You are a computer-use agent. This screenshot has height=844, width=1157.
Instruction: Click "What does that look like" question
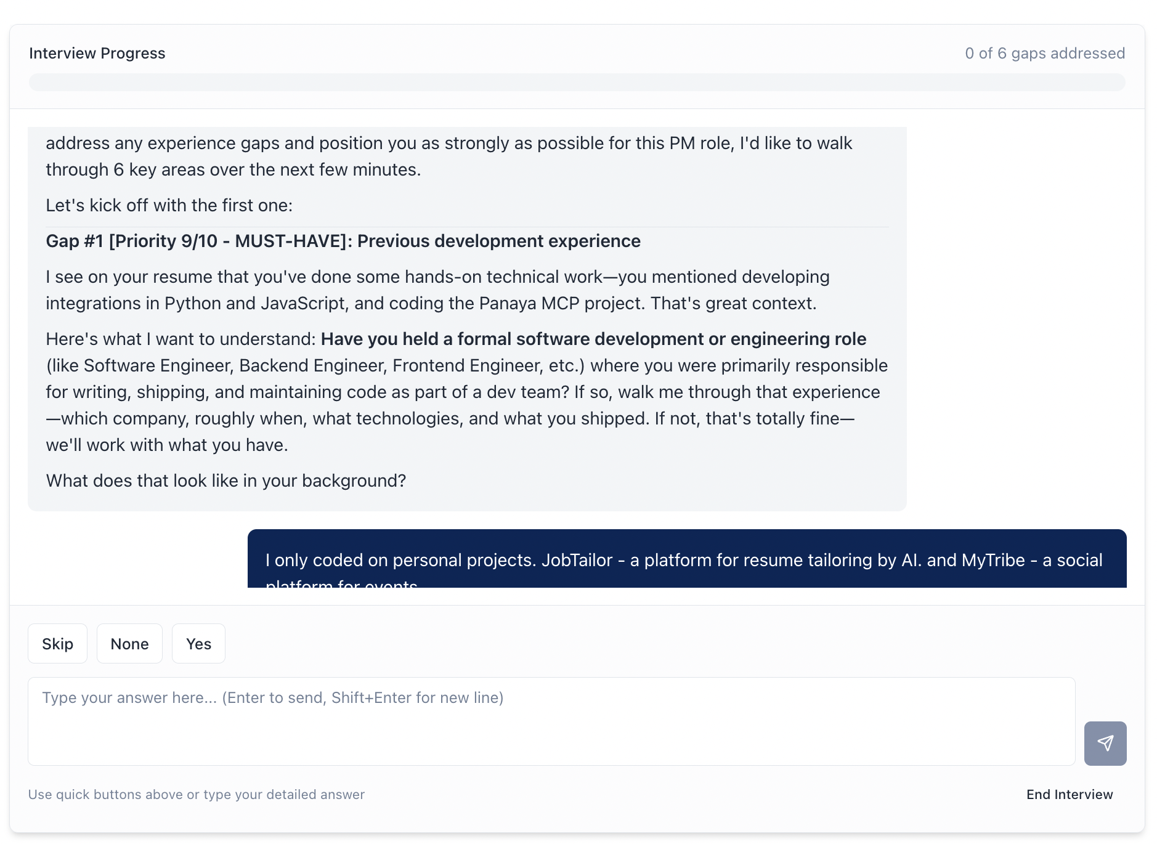226,481
